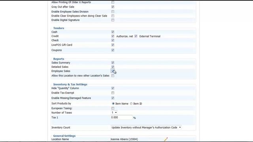Click the Sort Products by label
The image size is (253, 142).
tap(61, 103)
